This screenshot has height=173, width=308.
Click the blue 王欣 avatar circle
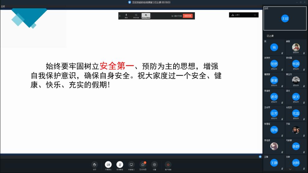click(285, 18)
